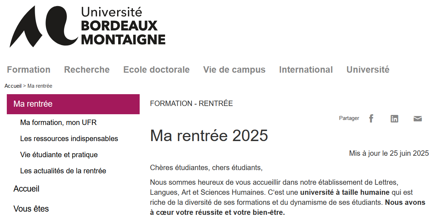Open the Université menu

tap(367, 69)
